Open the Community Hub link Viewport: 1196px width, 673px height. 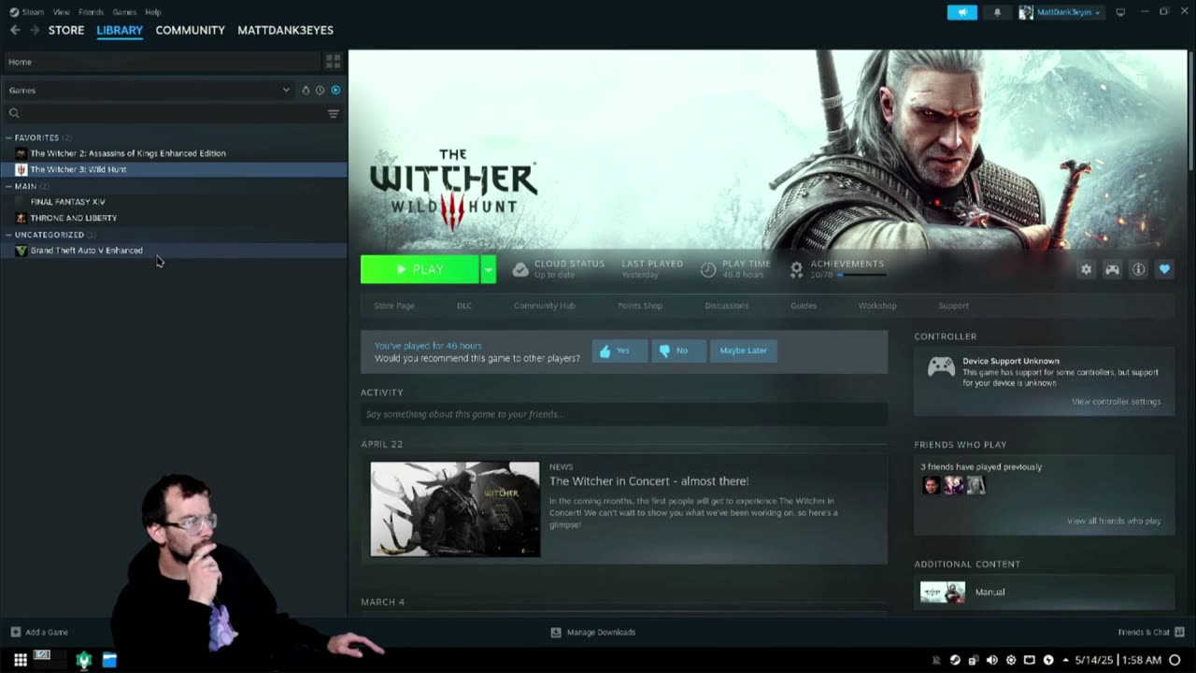(x=544, y=306)
